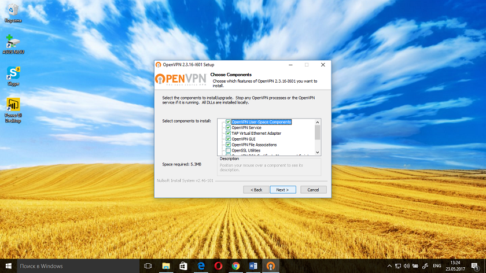Minimize the OpenVPN Setup window
The width and height of the screenshot is (486, 273).
(x=290, y=65)
